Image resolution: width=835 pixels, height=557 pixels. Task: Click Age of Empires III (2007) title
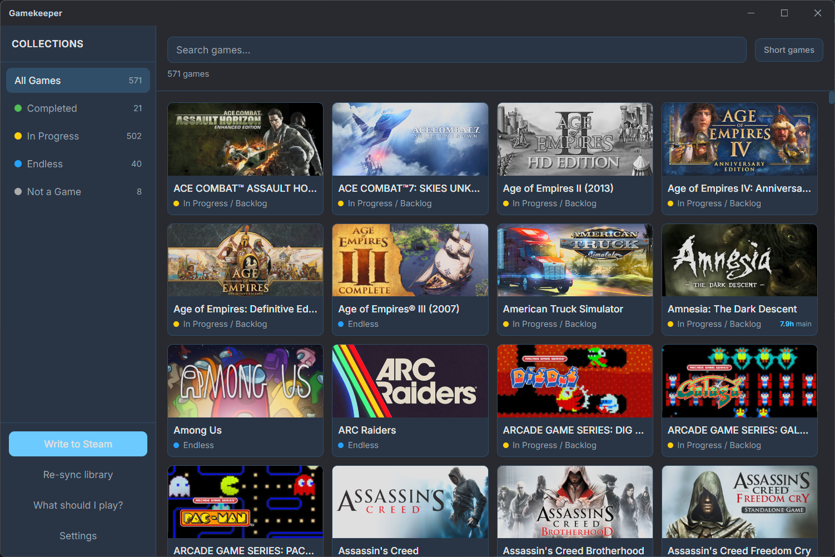coord(399,309)
